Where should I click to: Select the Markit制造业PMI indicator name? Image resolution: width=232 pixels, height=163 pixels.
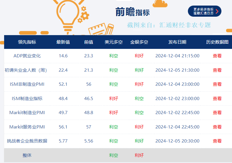27,113
